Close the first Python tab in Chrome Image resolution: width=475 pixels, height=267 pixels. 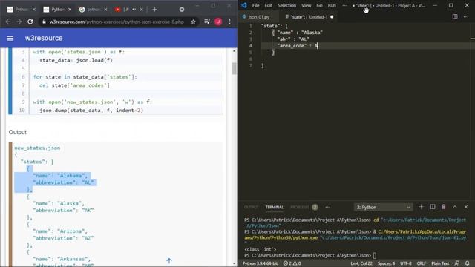tap(34, 10)
